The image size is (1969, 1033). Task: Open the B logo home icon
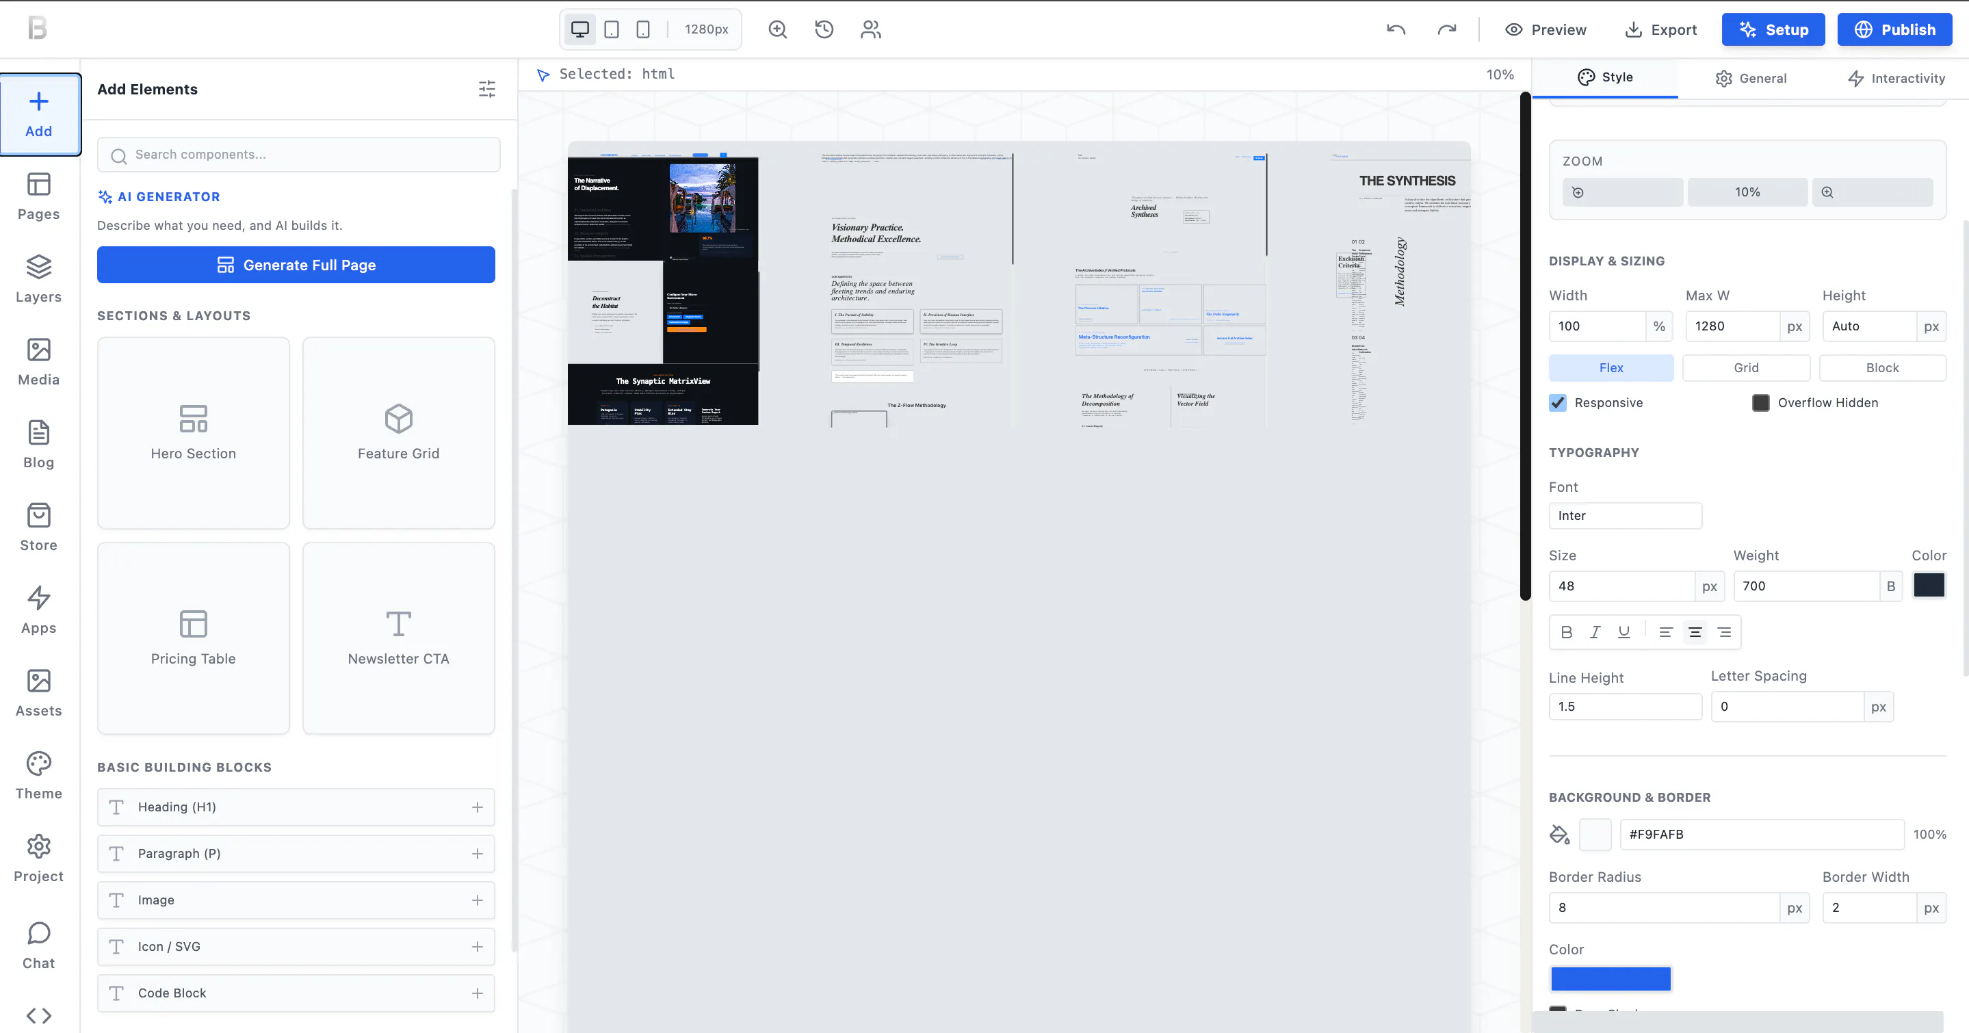38,28
